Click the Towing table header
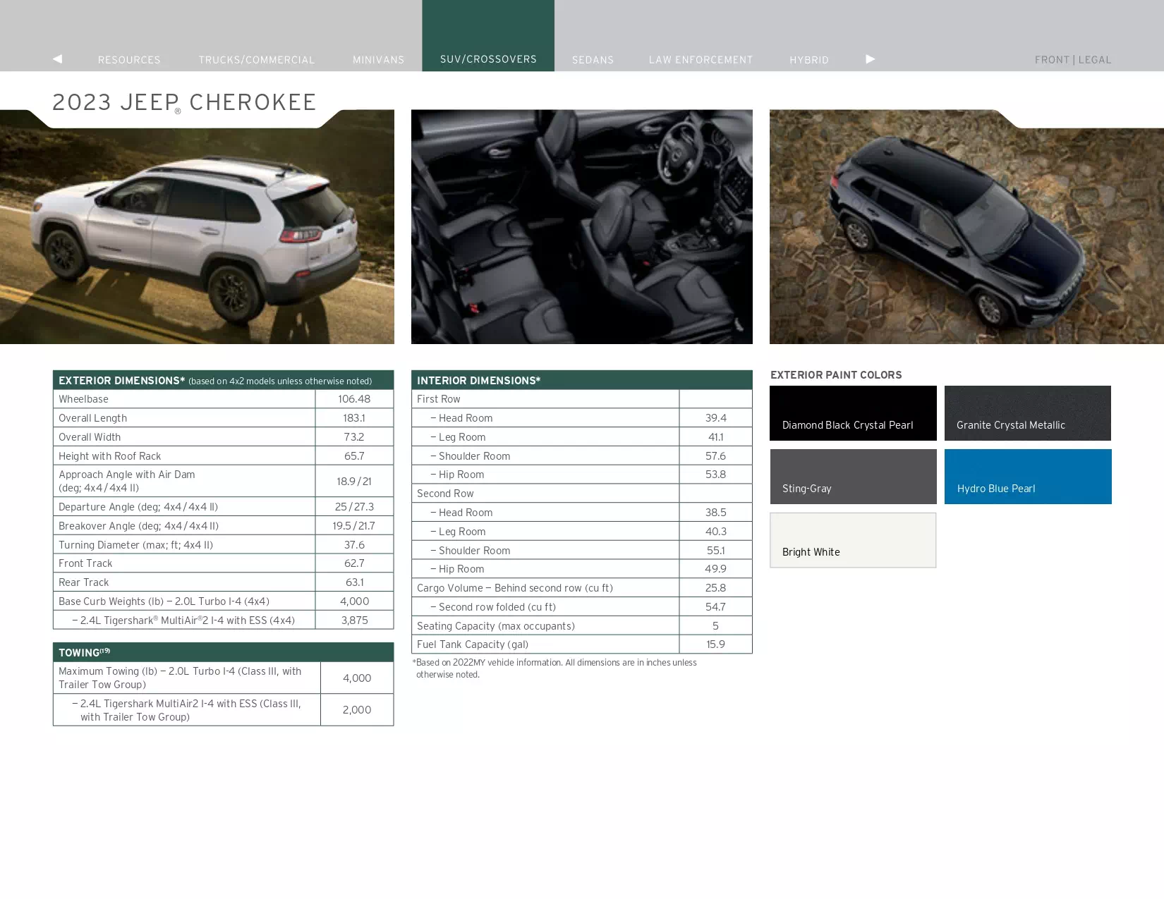 coord(223,652)
